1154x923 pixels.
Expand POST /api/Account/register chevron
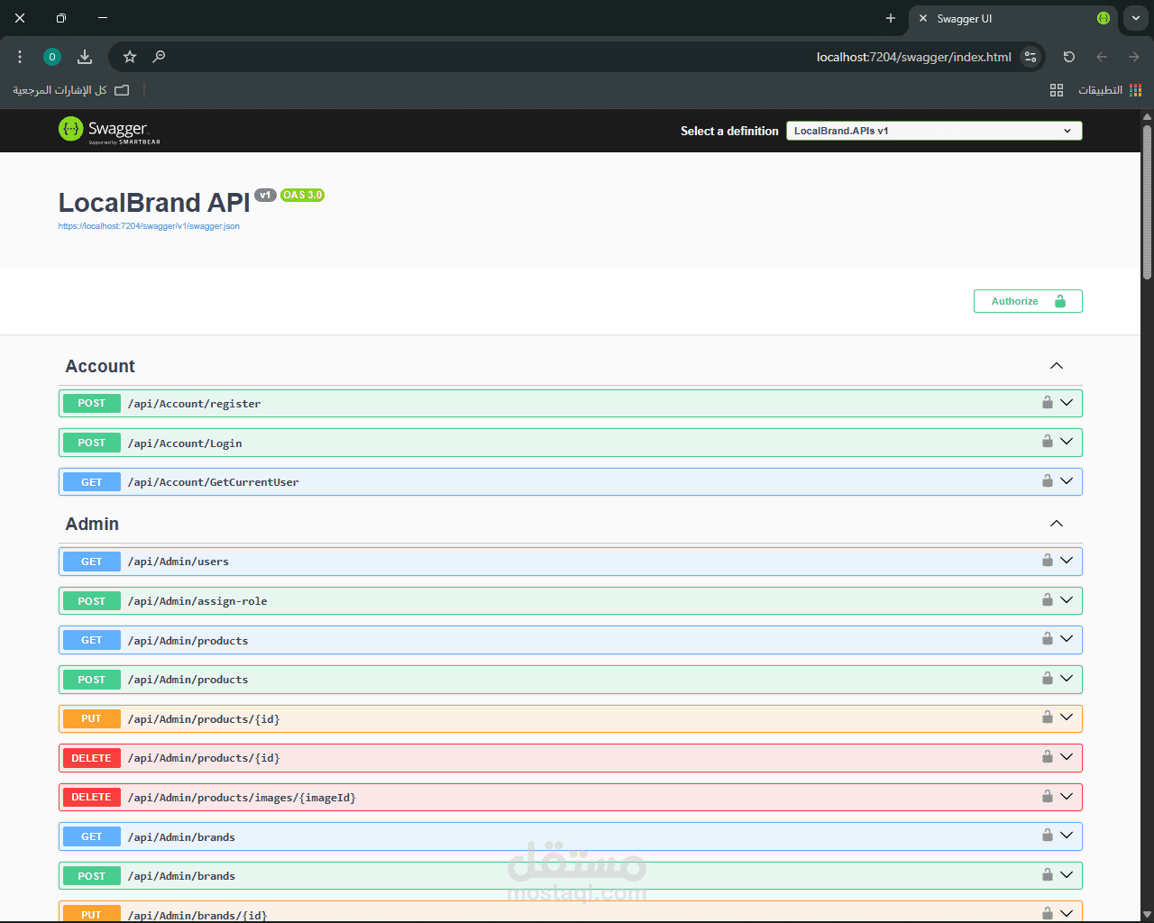1067,403
